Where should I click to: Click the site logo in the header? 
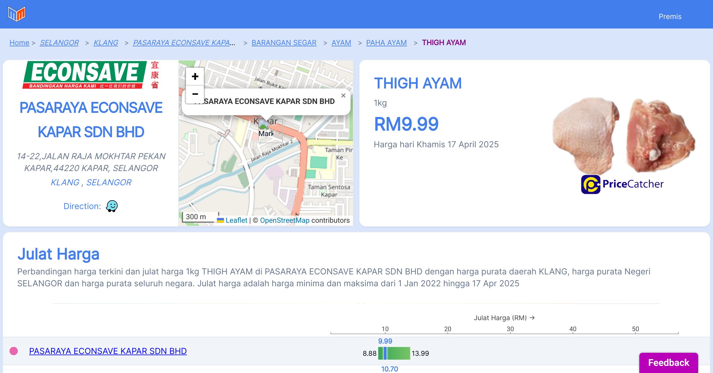(17, 14)
